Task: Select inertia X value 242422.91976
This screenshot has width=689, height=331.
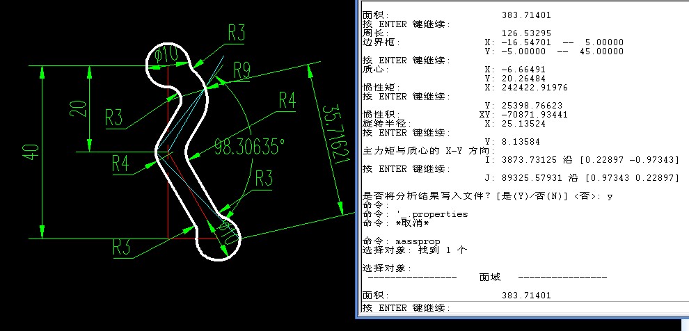Action: pyautogui.click(x=534, y=88)
